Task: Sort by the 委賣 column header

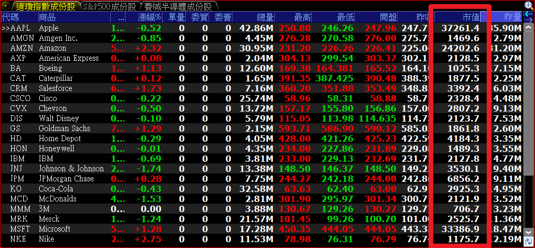Action: click(221, 17)
